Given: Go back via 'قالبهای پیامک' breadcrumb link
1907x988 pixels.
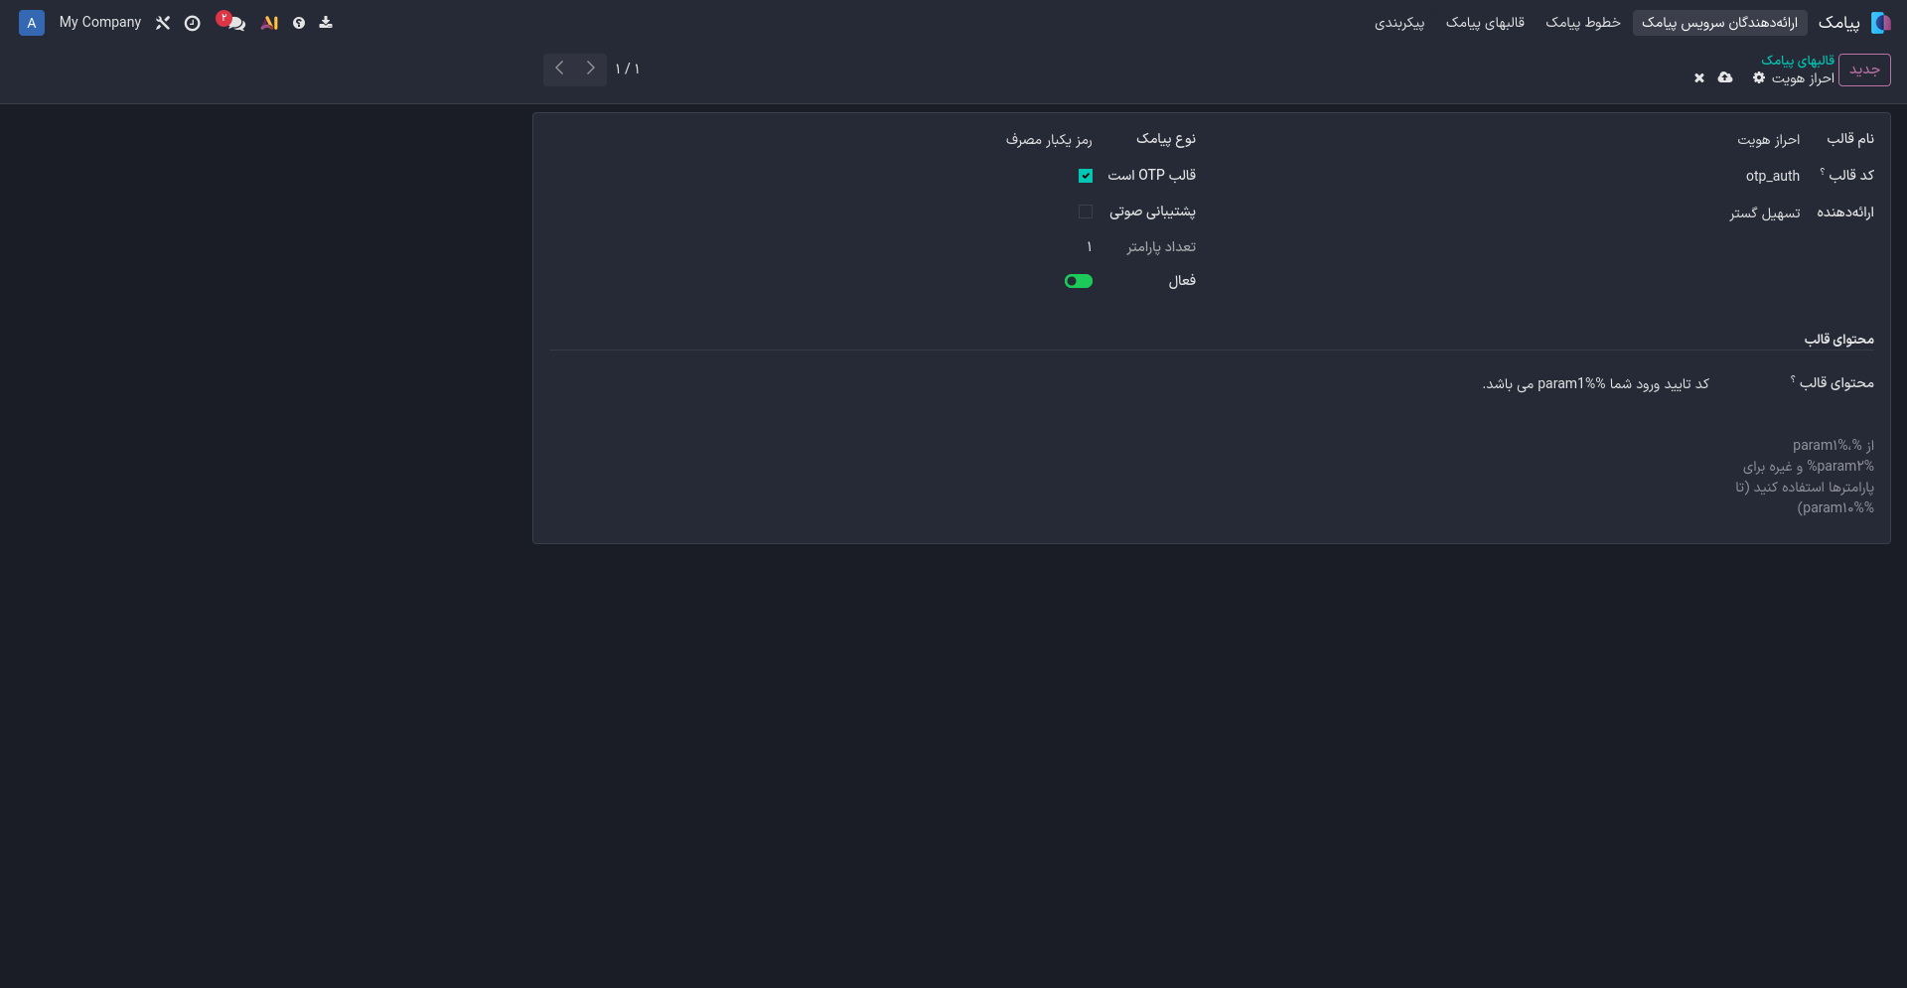Looking at the screenshot, I should (x=1798, y=61).
